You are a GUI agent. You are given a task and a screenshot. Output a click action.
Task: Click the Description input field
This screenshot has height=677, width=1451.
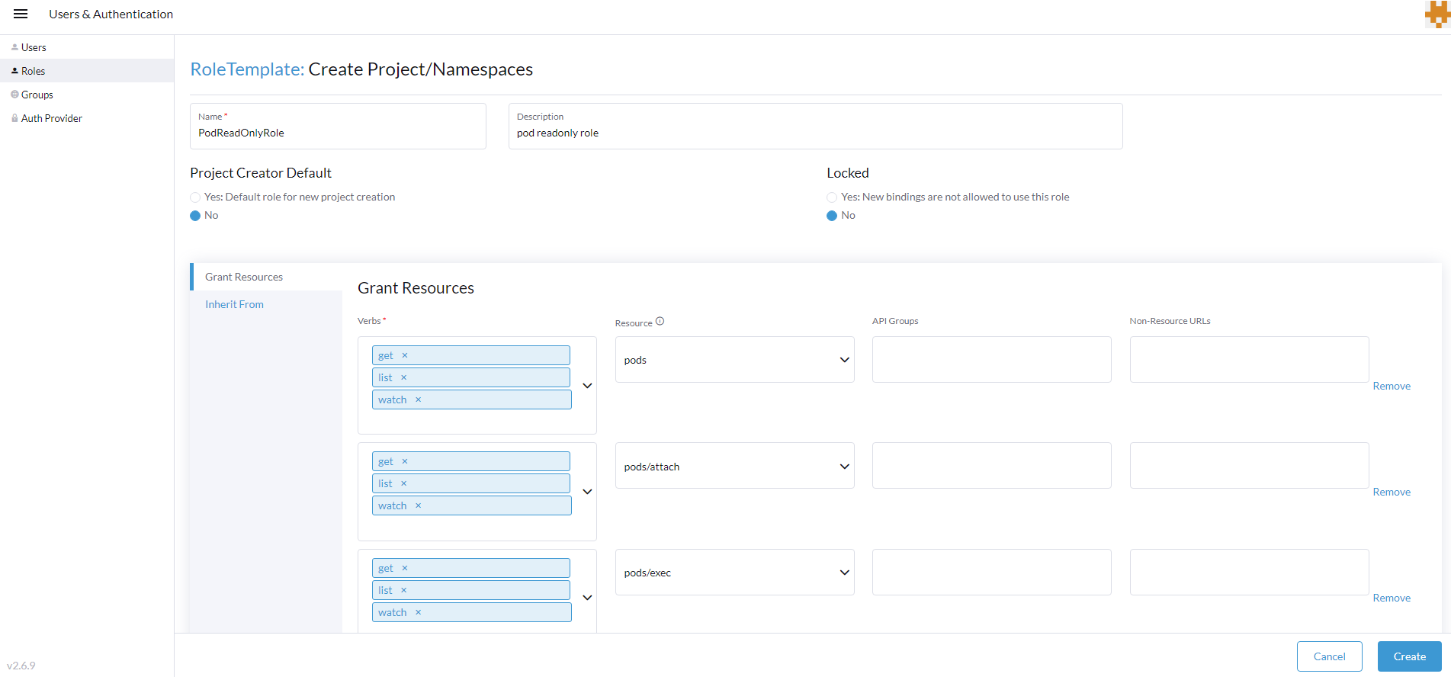(815, 133)
